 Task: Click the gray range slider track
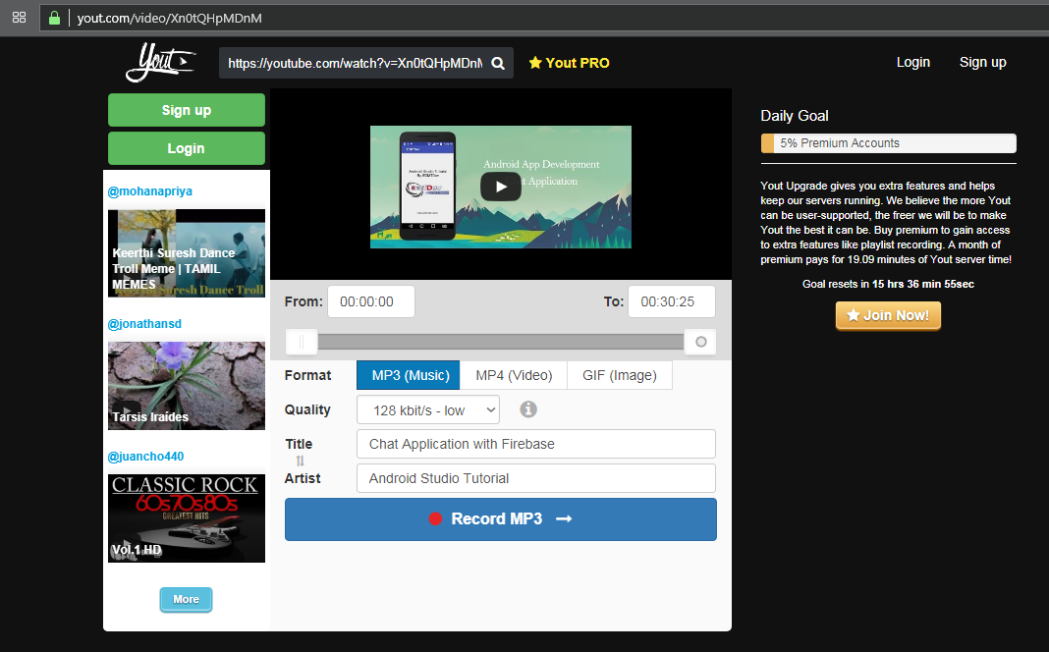point(501,342)
